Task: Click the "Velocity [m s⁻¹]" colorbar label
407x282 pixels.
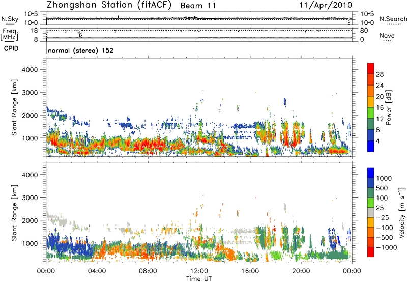Action: coord(402,212)
